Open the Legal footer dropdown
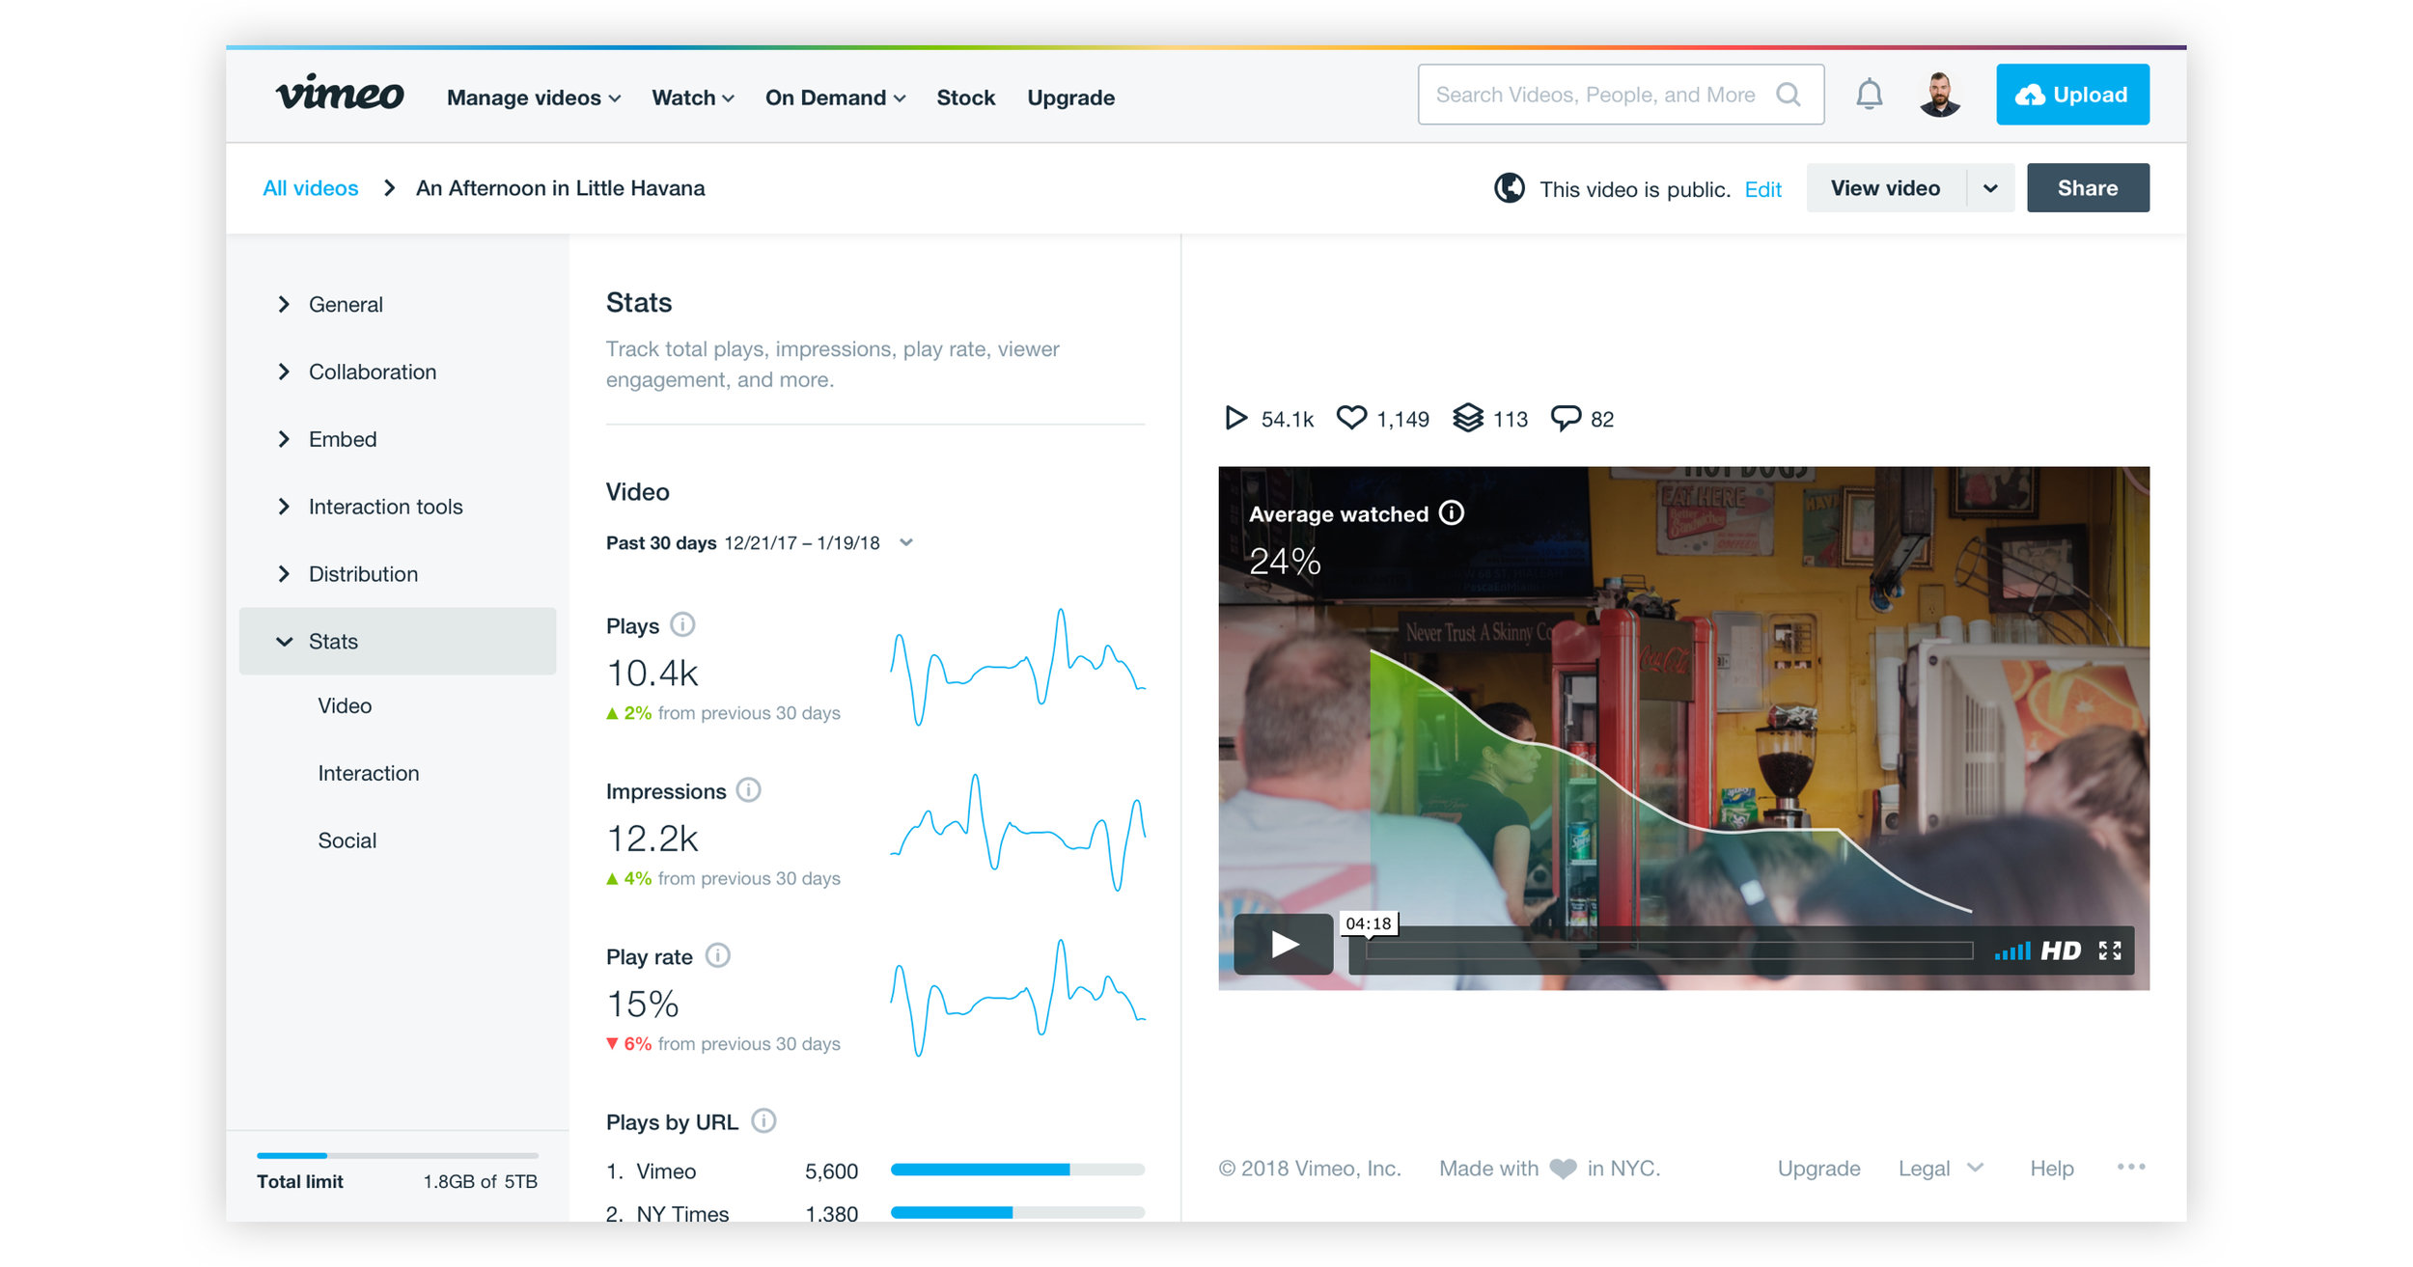The height and width of the screenshot is (1267, 2413). (x=1940, y=1169)
